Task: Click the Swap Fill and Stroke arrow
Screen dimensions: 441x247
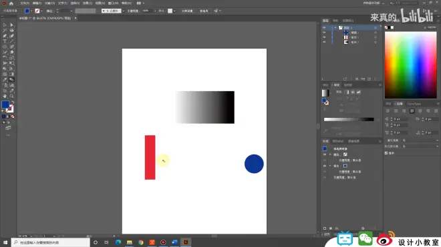Action: (13, 102)
